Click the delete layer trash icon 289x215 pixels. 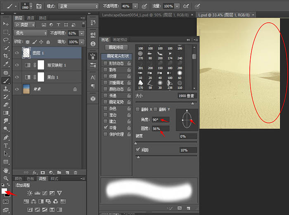[x=75, y=172]
